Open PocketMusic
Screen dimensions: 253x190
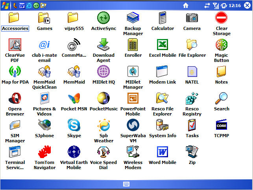coord(103,102)
